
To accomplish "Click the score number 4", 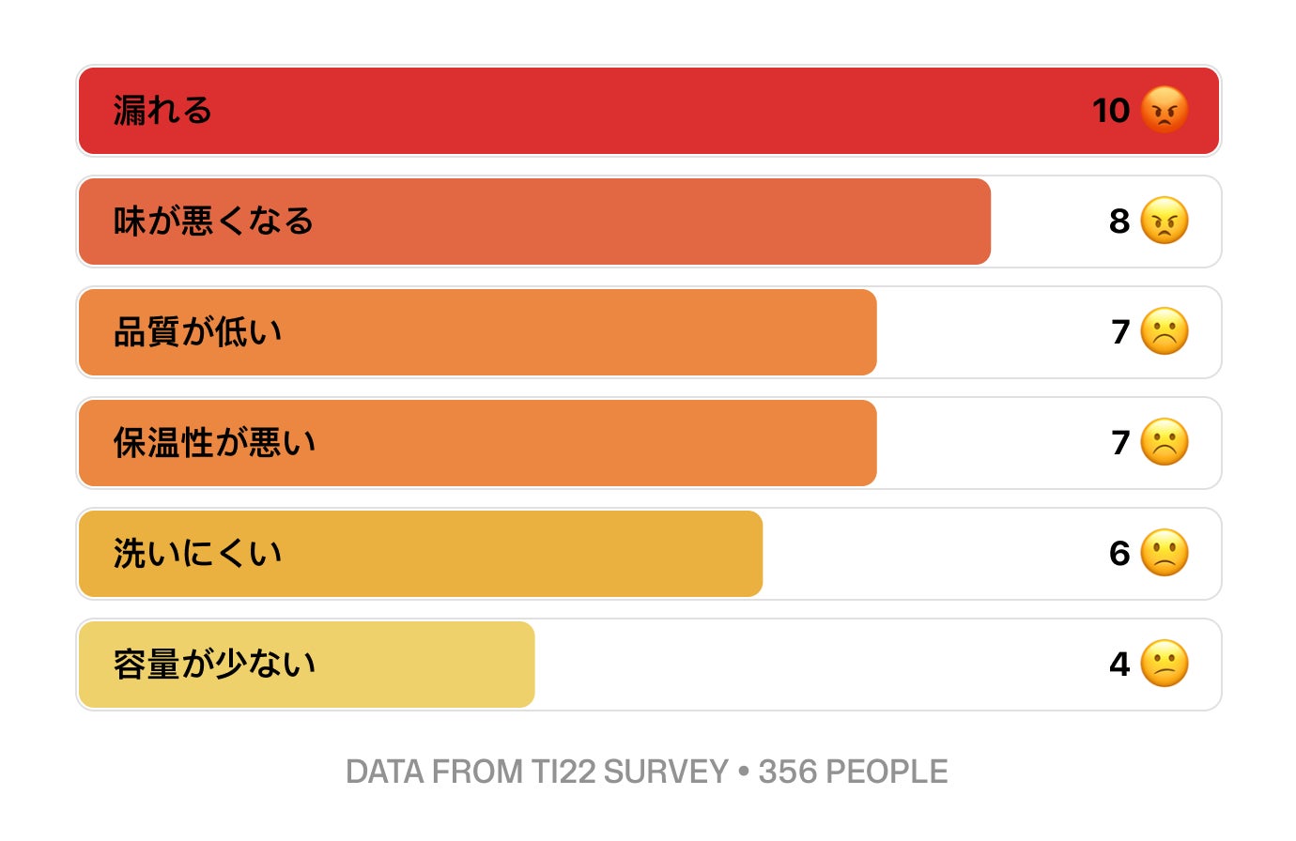I will (1119, 665).
